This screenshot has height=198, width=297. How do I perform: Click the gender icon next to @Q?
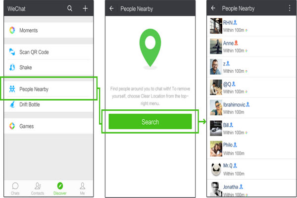(x=234, y=84)
